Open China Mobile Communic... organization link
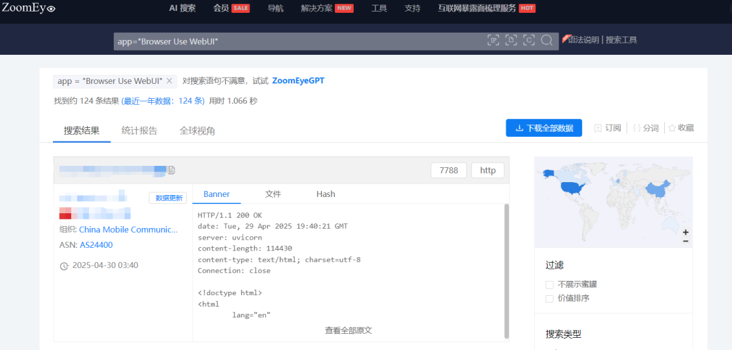The width and height of the screenshot is (732, 350). tap(128, 229)
